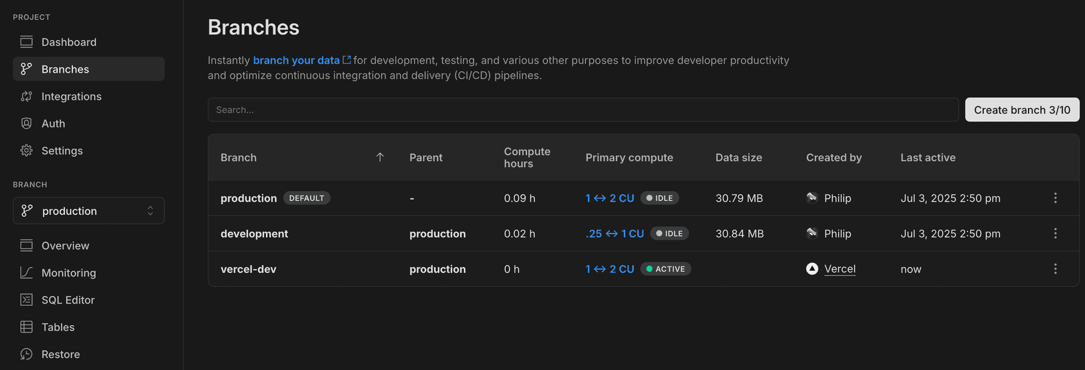Click the Auth shield icon

pyautogui.click(x=27, y=124)
